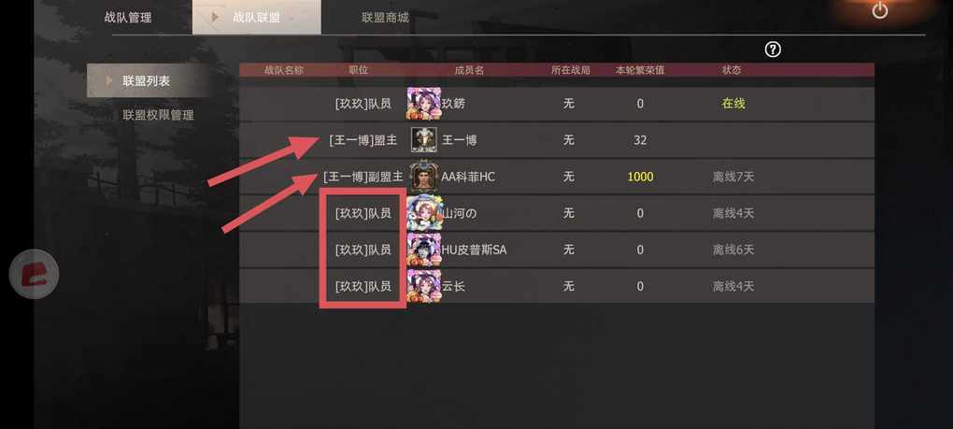Click the power icon at top right

(879, 10)
